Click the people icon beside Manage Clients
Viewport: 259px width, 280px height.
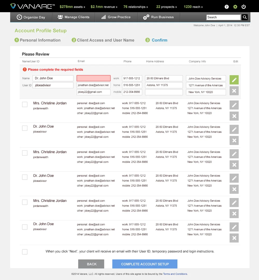[60, 17]
